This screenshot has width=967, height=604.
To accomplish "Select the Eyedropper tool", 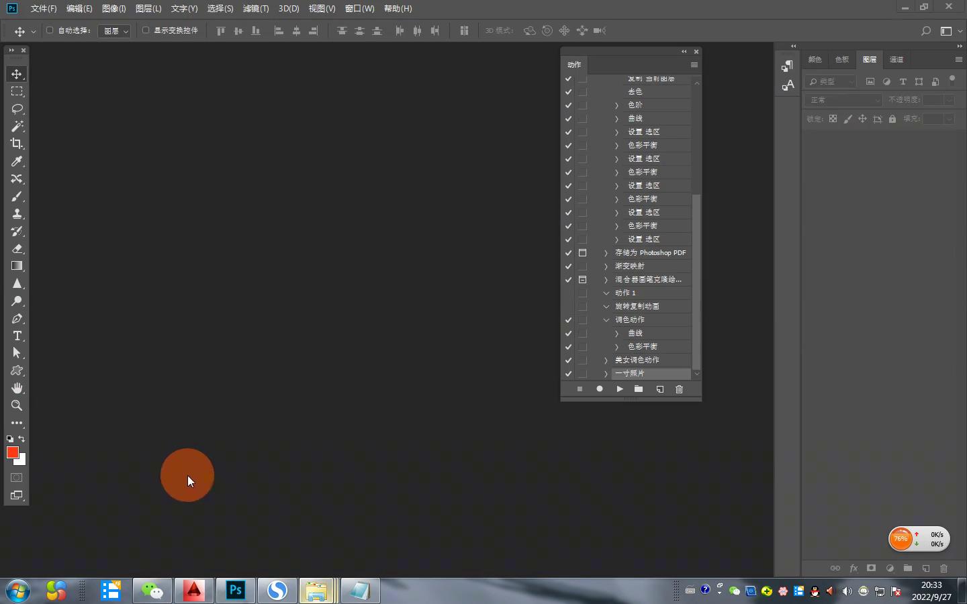I will (17, 161).
